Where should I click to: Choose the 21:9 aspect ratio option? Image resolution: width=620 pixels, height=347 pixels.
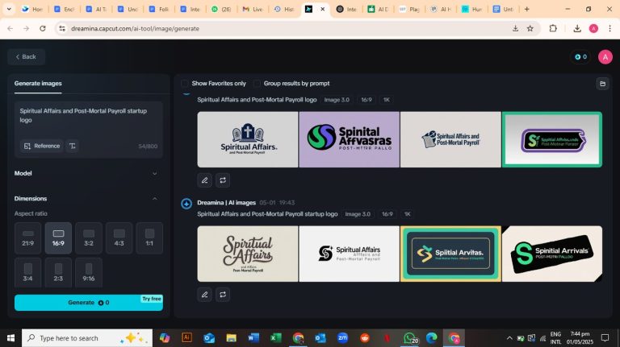click(x=27, y=238)
